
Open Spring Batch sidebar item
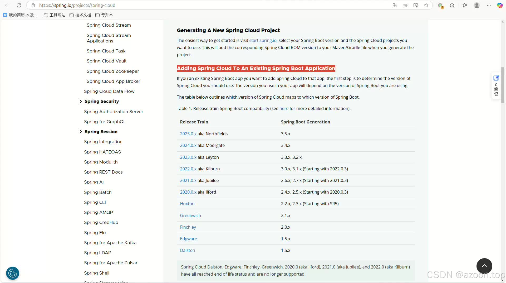pos(98,192)
